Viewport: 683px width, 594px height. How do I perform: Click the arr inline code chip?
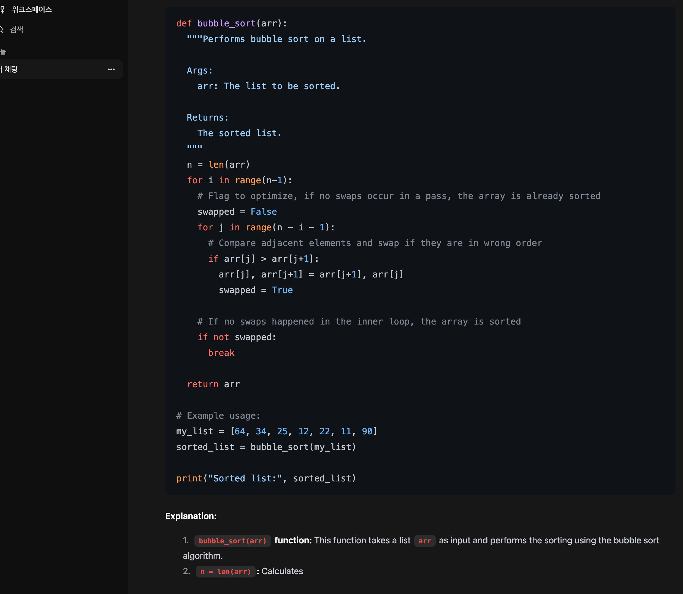coord(424,541)
